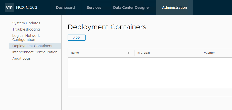
Task: Sort by the Is Global column header
Action: pos(144,53)
